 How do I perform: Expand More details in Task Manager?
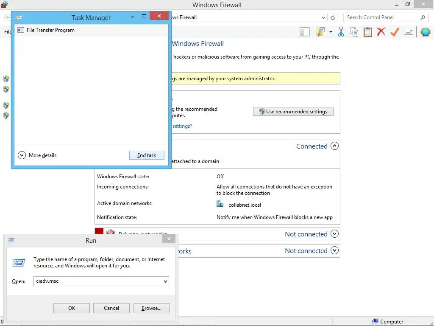pos(37,155)
